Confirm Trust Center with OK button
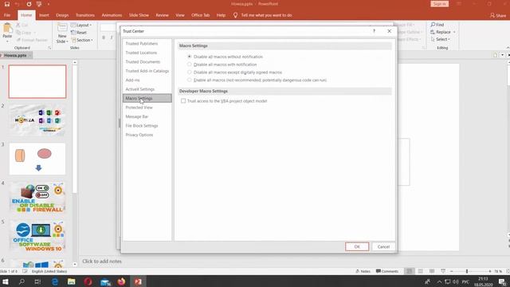This screenshot has height=287, width=510. tap(357, 246)
